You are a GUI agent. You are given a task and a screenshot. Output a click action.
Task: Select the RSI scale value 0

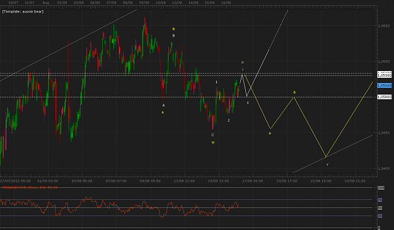380,227
